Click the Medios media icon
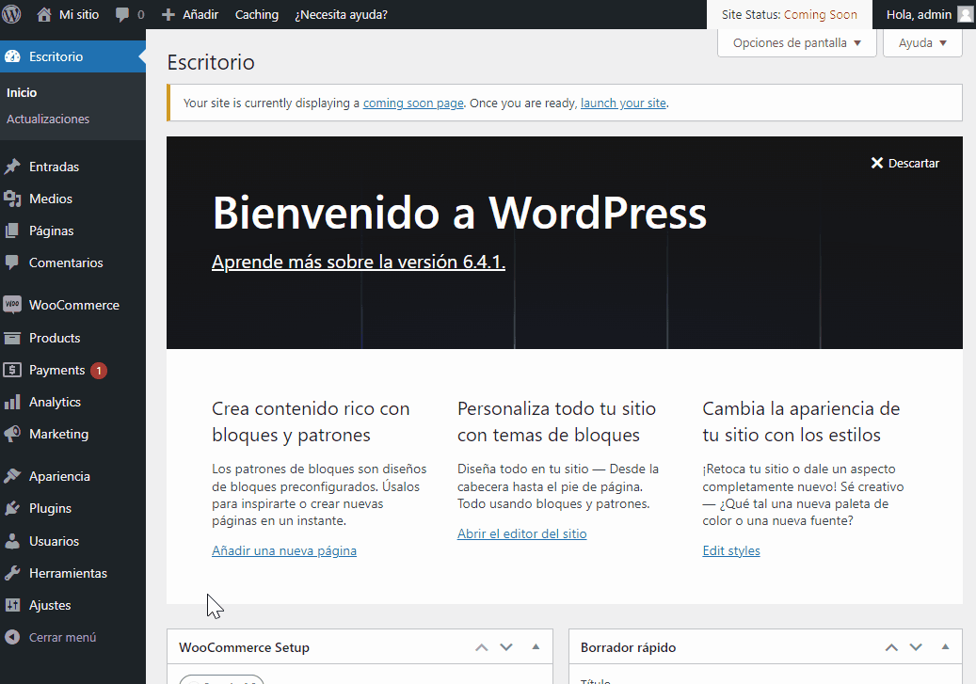Screen dimensions: 976x684 12,199
